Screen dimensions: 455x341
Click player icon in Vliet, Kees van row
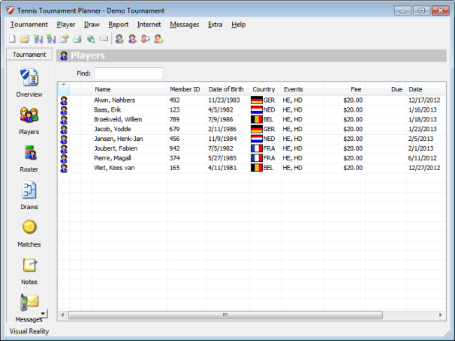[x=64, y=168]
